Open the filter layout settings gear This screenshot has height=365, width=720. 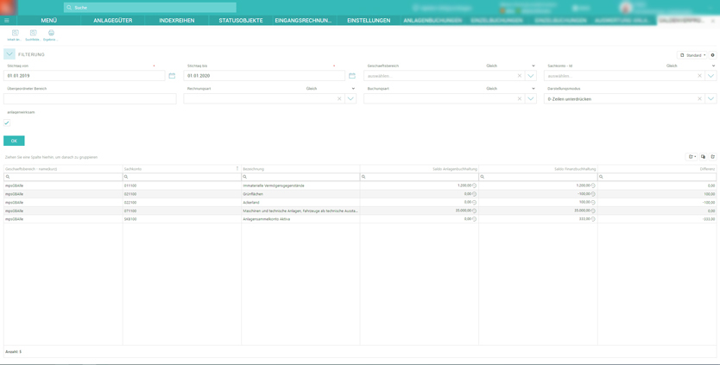tap(712, 55)
